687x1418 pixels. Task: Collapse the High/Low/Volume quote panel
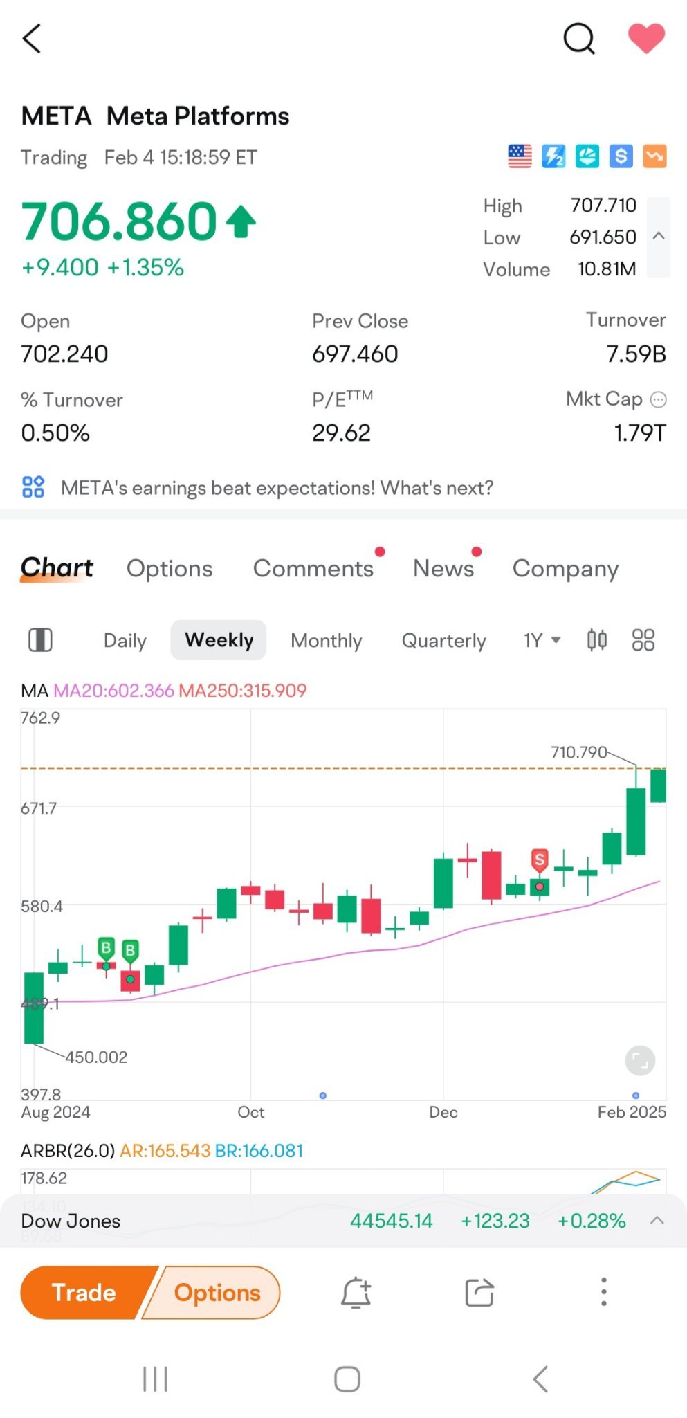(659, 237)
